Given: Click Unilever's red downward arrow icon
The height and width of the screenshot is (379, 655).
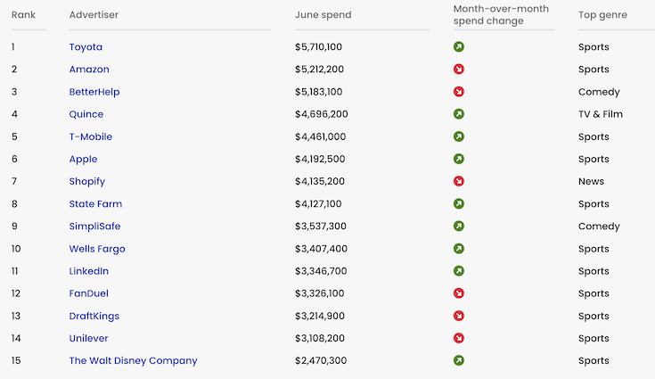Looking at the screenshot, I should pos(459,338).
